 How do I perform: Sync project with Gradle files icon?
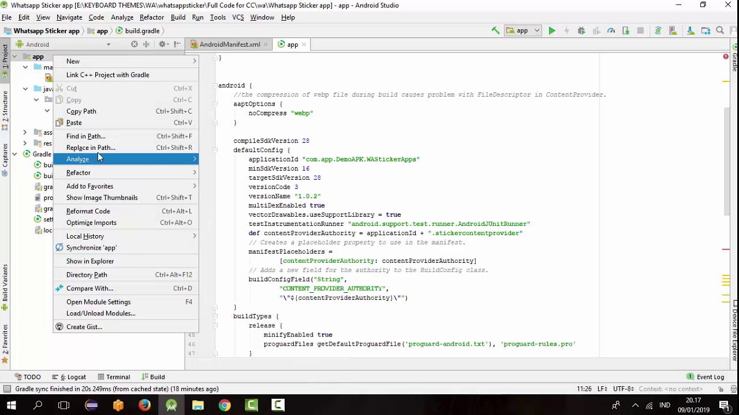[x=658, y=31]
